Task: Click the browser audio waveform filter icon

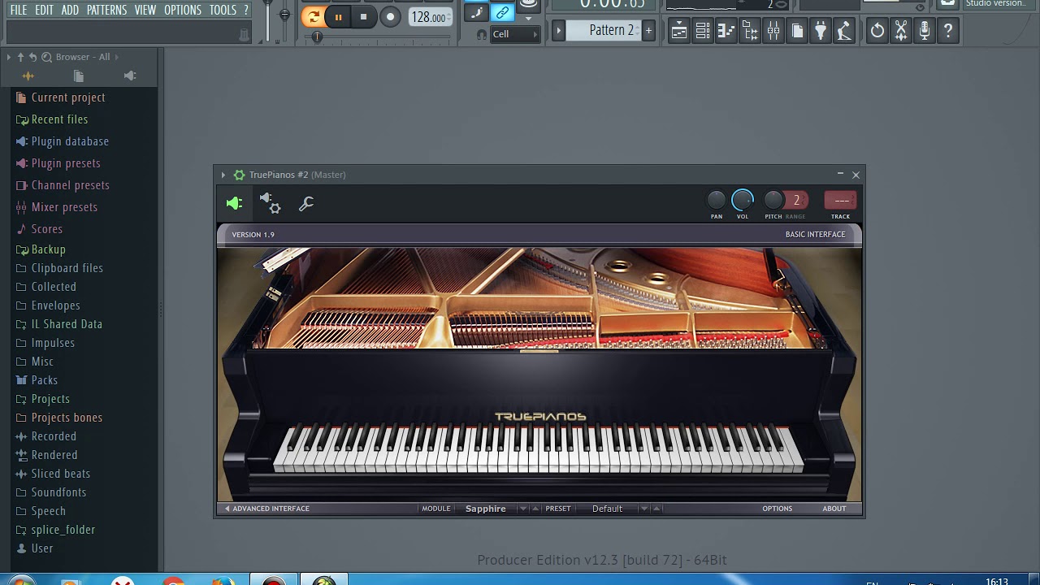Action: 28,76
